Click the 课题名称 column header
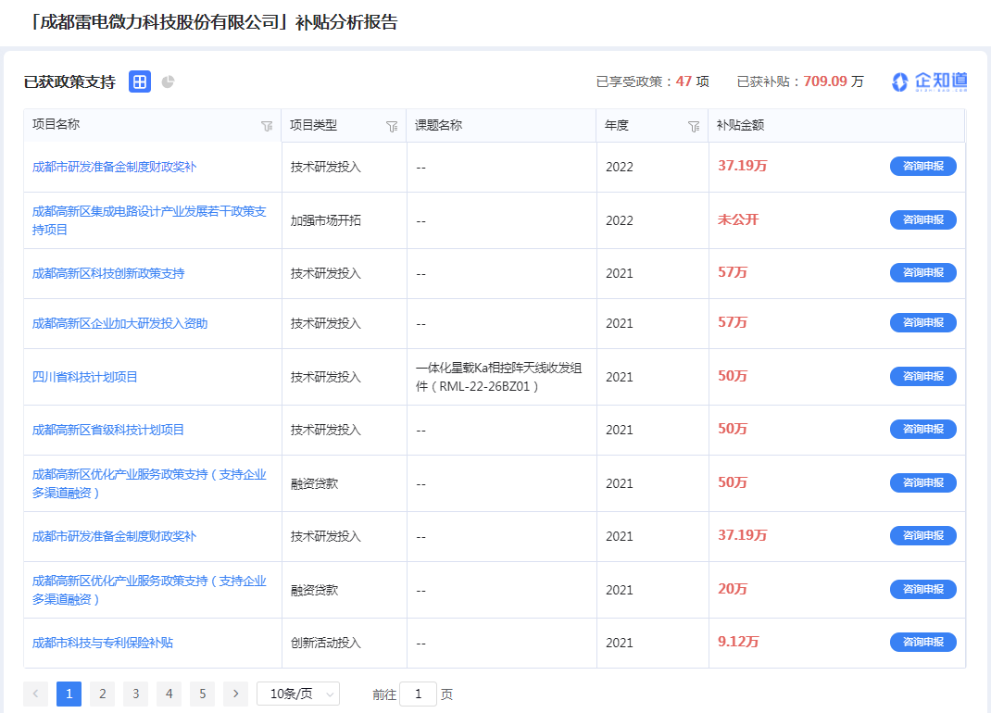Viewport: 991px width, 713px height. tap(439, 125)
